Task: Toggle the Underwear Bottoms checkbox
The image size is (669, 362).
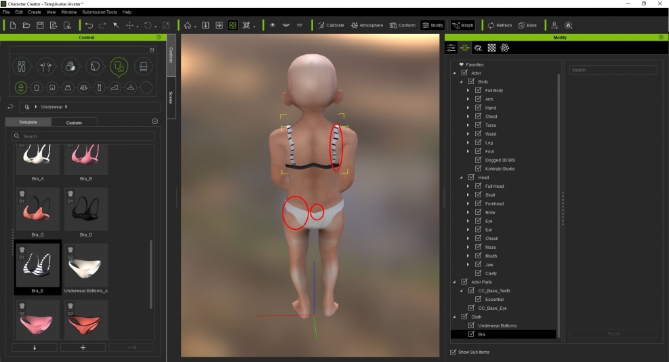Action: point(472,325)
